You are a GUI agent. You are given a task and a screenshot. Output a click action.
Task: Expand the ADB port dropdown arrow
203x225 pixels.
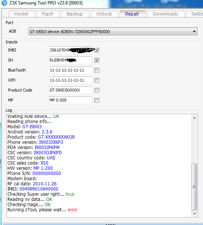[x=194, y=32]
